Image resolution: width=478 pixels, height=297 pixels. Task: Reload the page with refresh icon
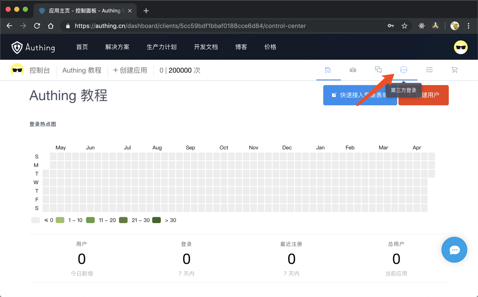(37, 26)
